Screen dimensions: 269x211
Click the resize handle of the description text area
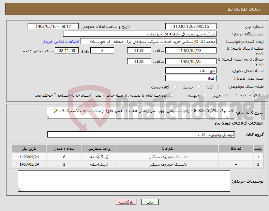pyautogui.click(x=49, y=116)
